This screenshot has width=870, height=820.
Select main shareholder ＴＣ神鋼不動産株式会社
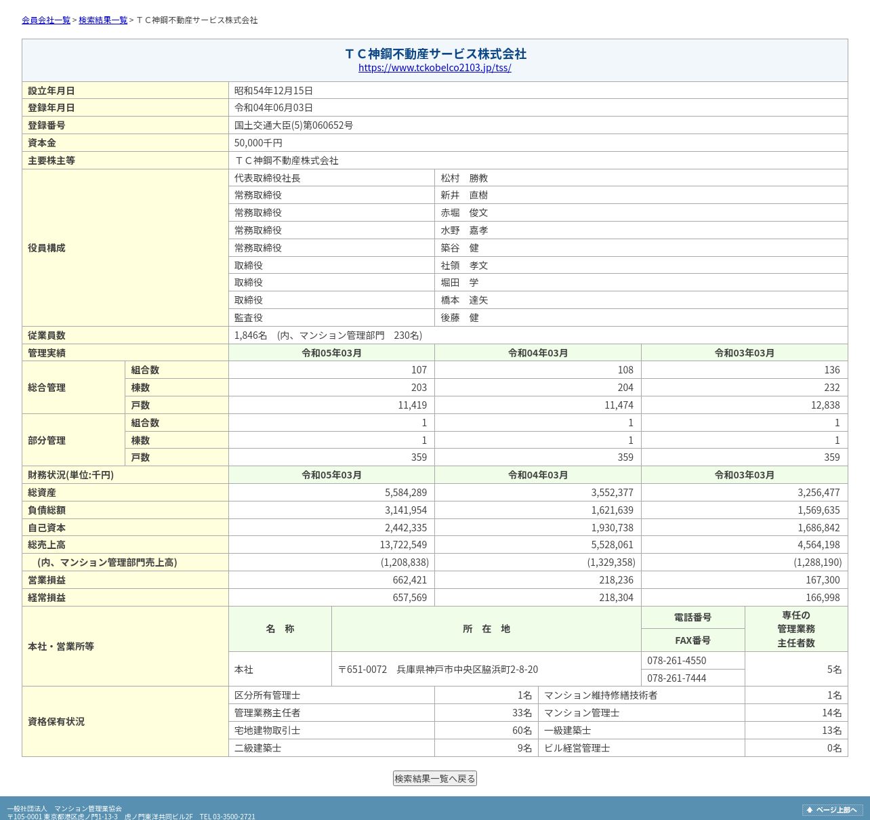tap(287, 161)
